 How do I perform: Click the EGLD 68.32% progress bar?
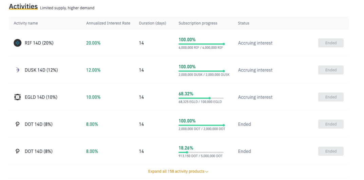click(201, 98)
